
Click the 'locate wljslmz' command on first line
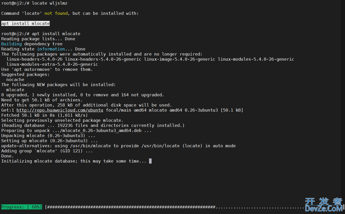50,3
